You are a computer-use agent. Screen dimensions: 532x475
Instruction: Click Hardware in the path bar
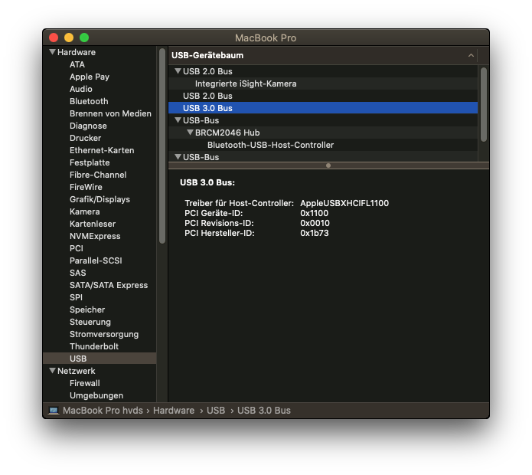coord(174,411)
